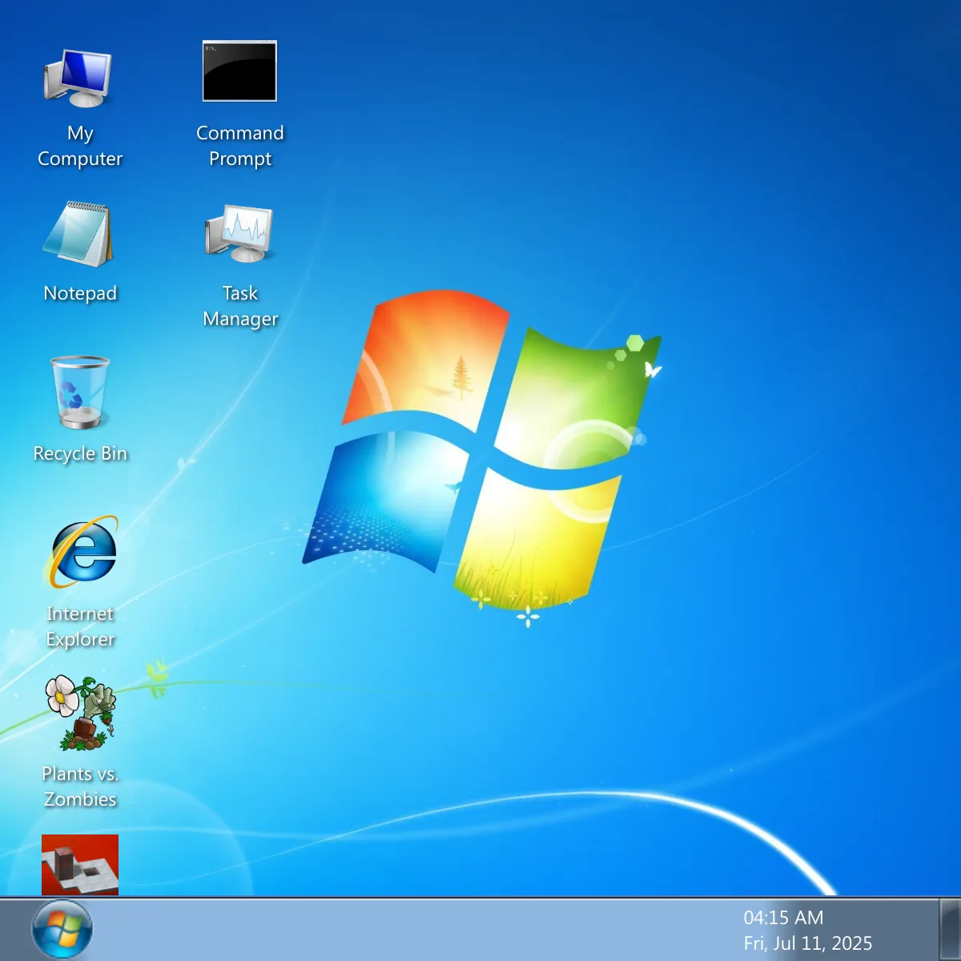Click the 'Task Manager' text label
The height and width of the screenshot is (961, 961).
tap(240, 306)
